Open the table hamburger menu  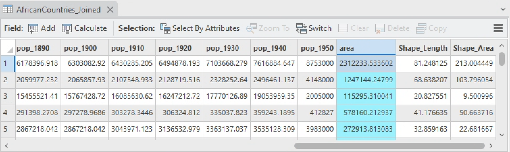498,28
